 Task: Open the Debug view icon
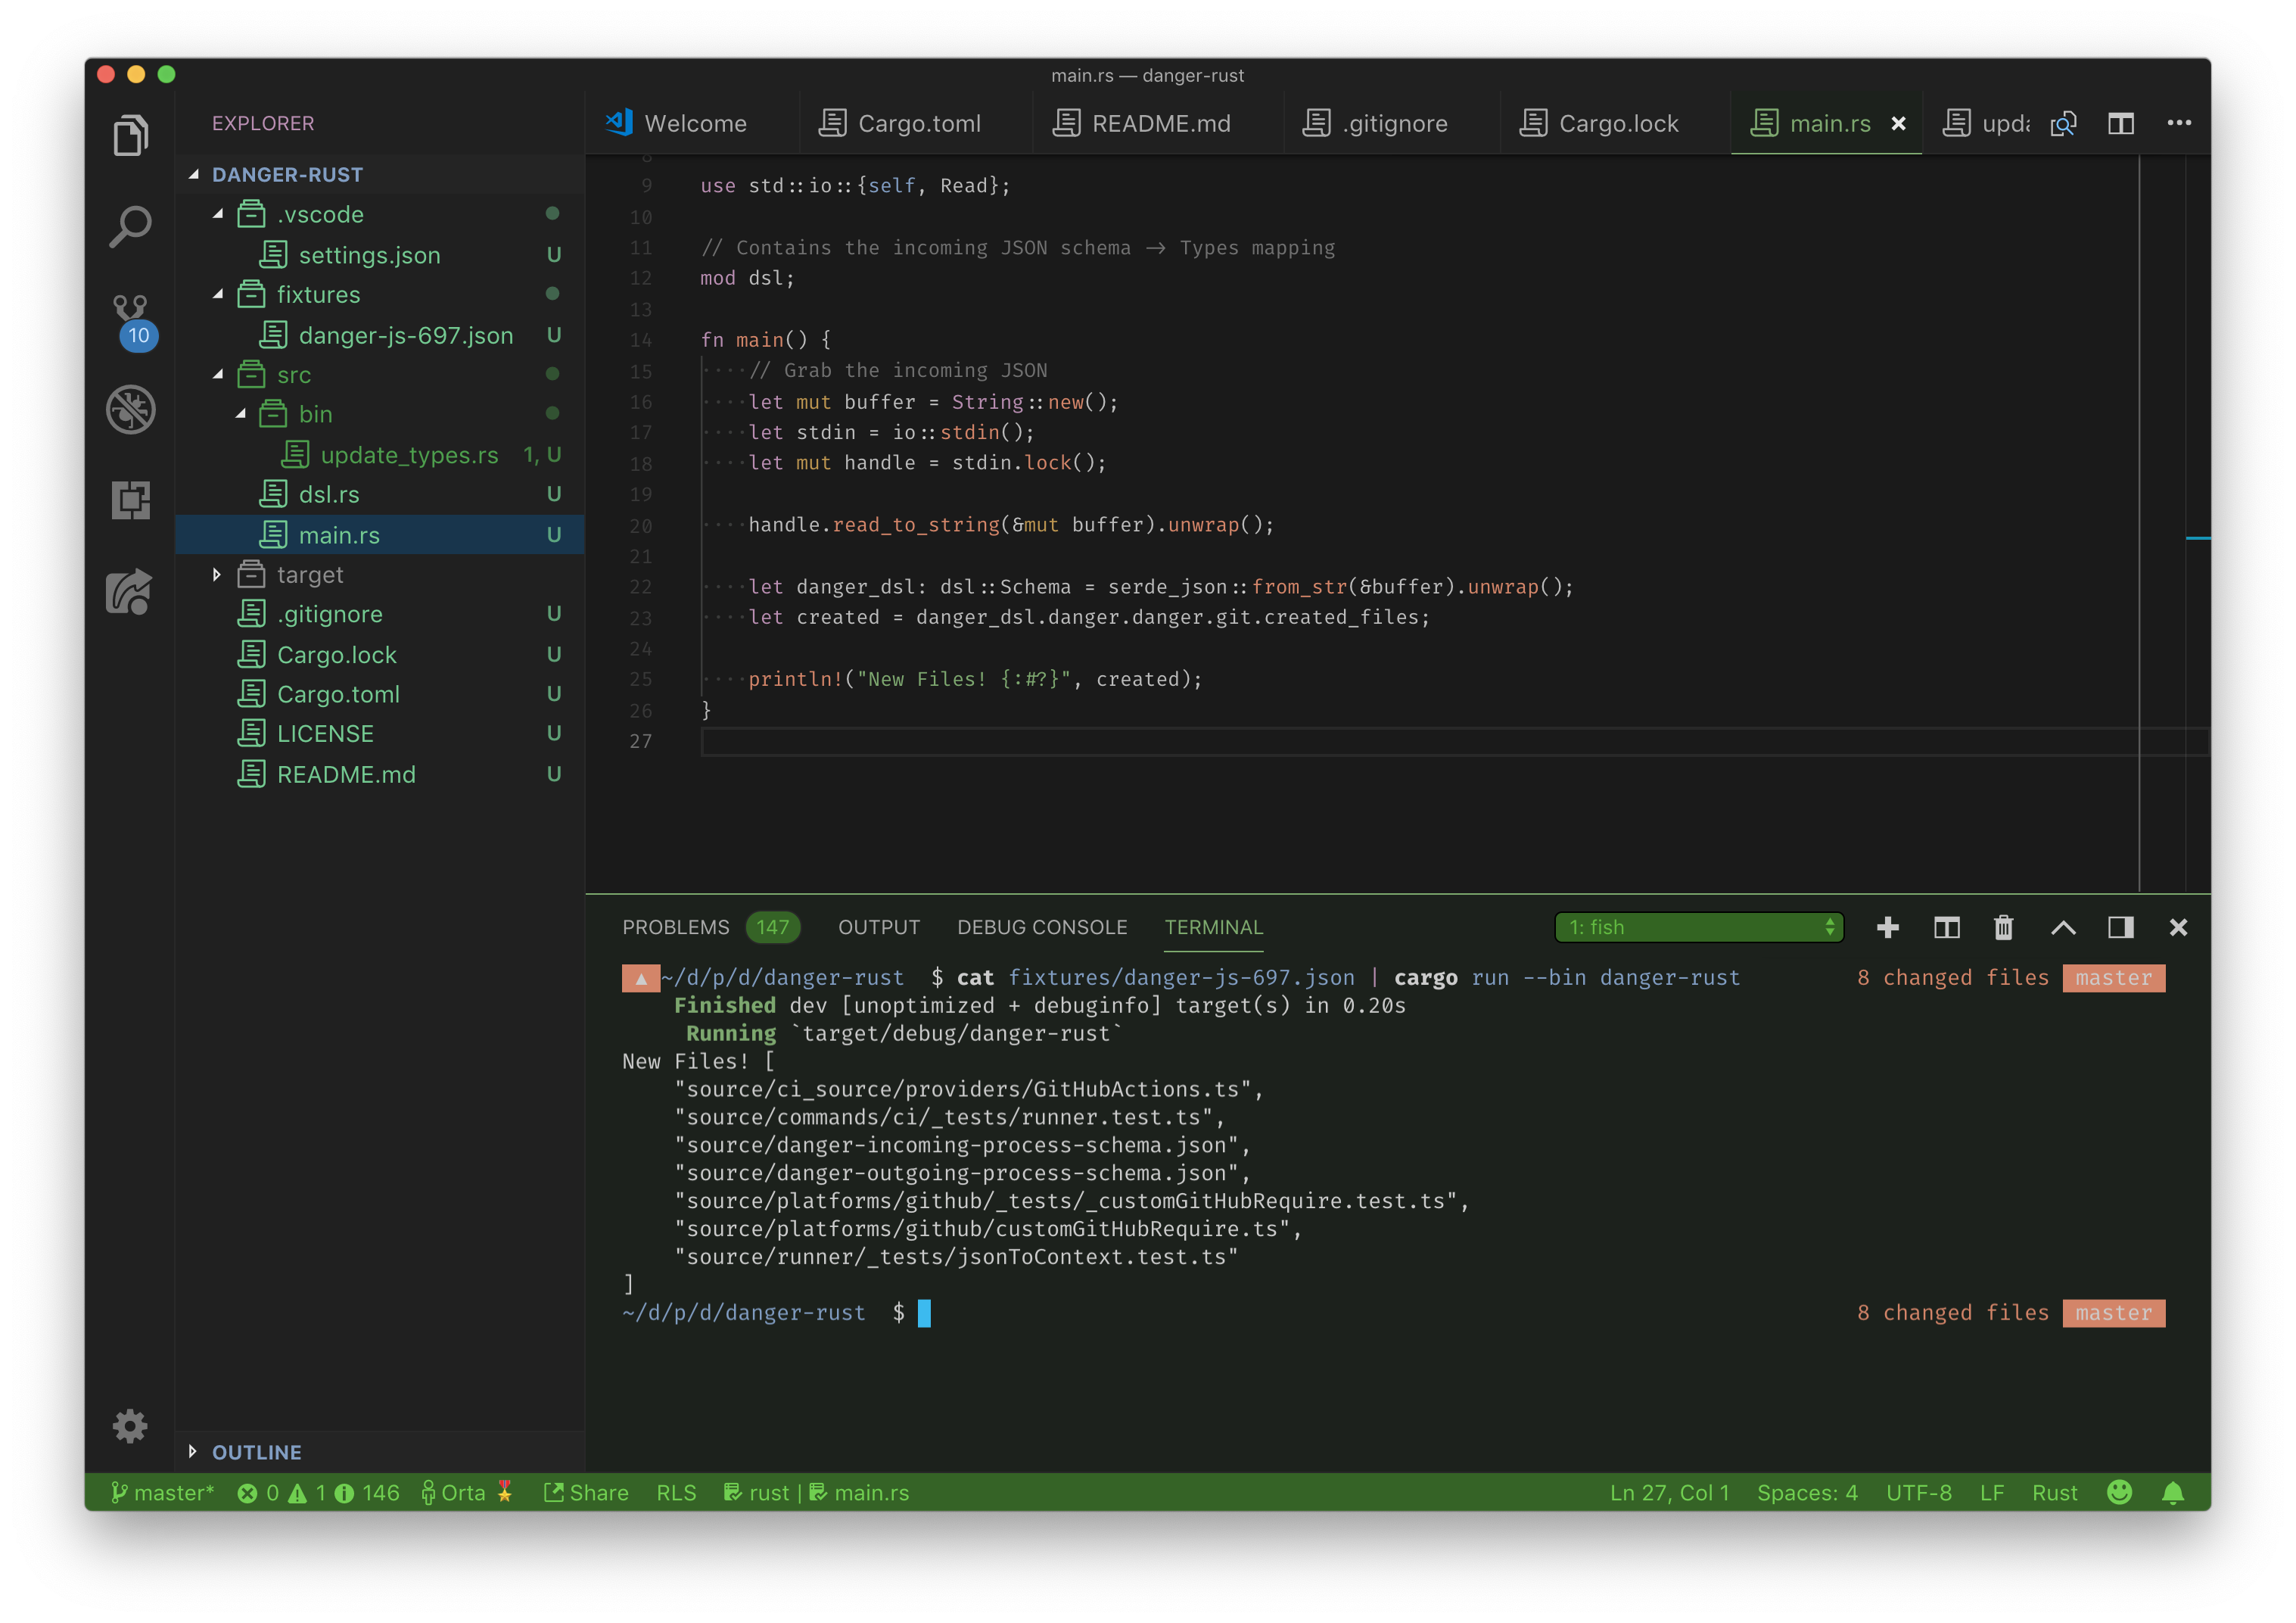pos(130,410)
